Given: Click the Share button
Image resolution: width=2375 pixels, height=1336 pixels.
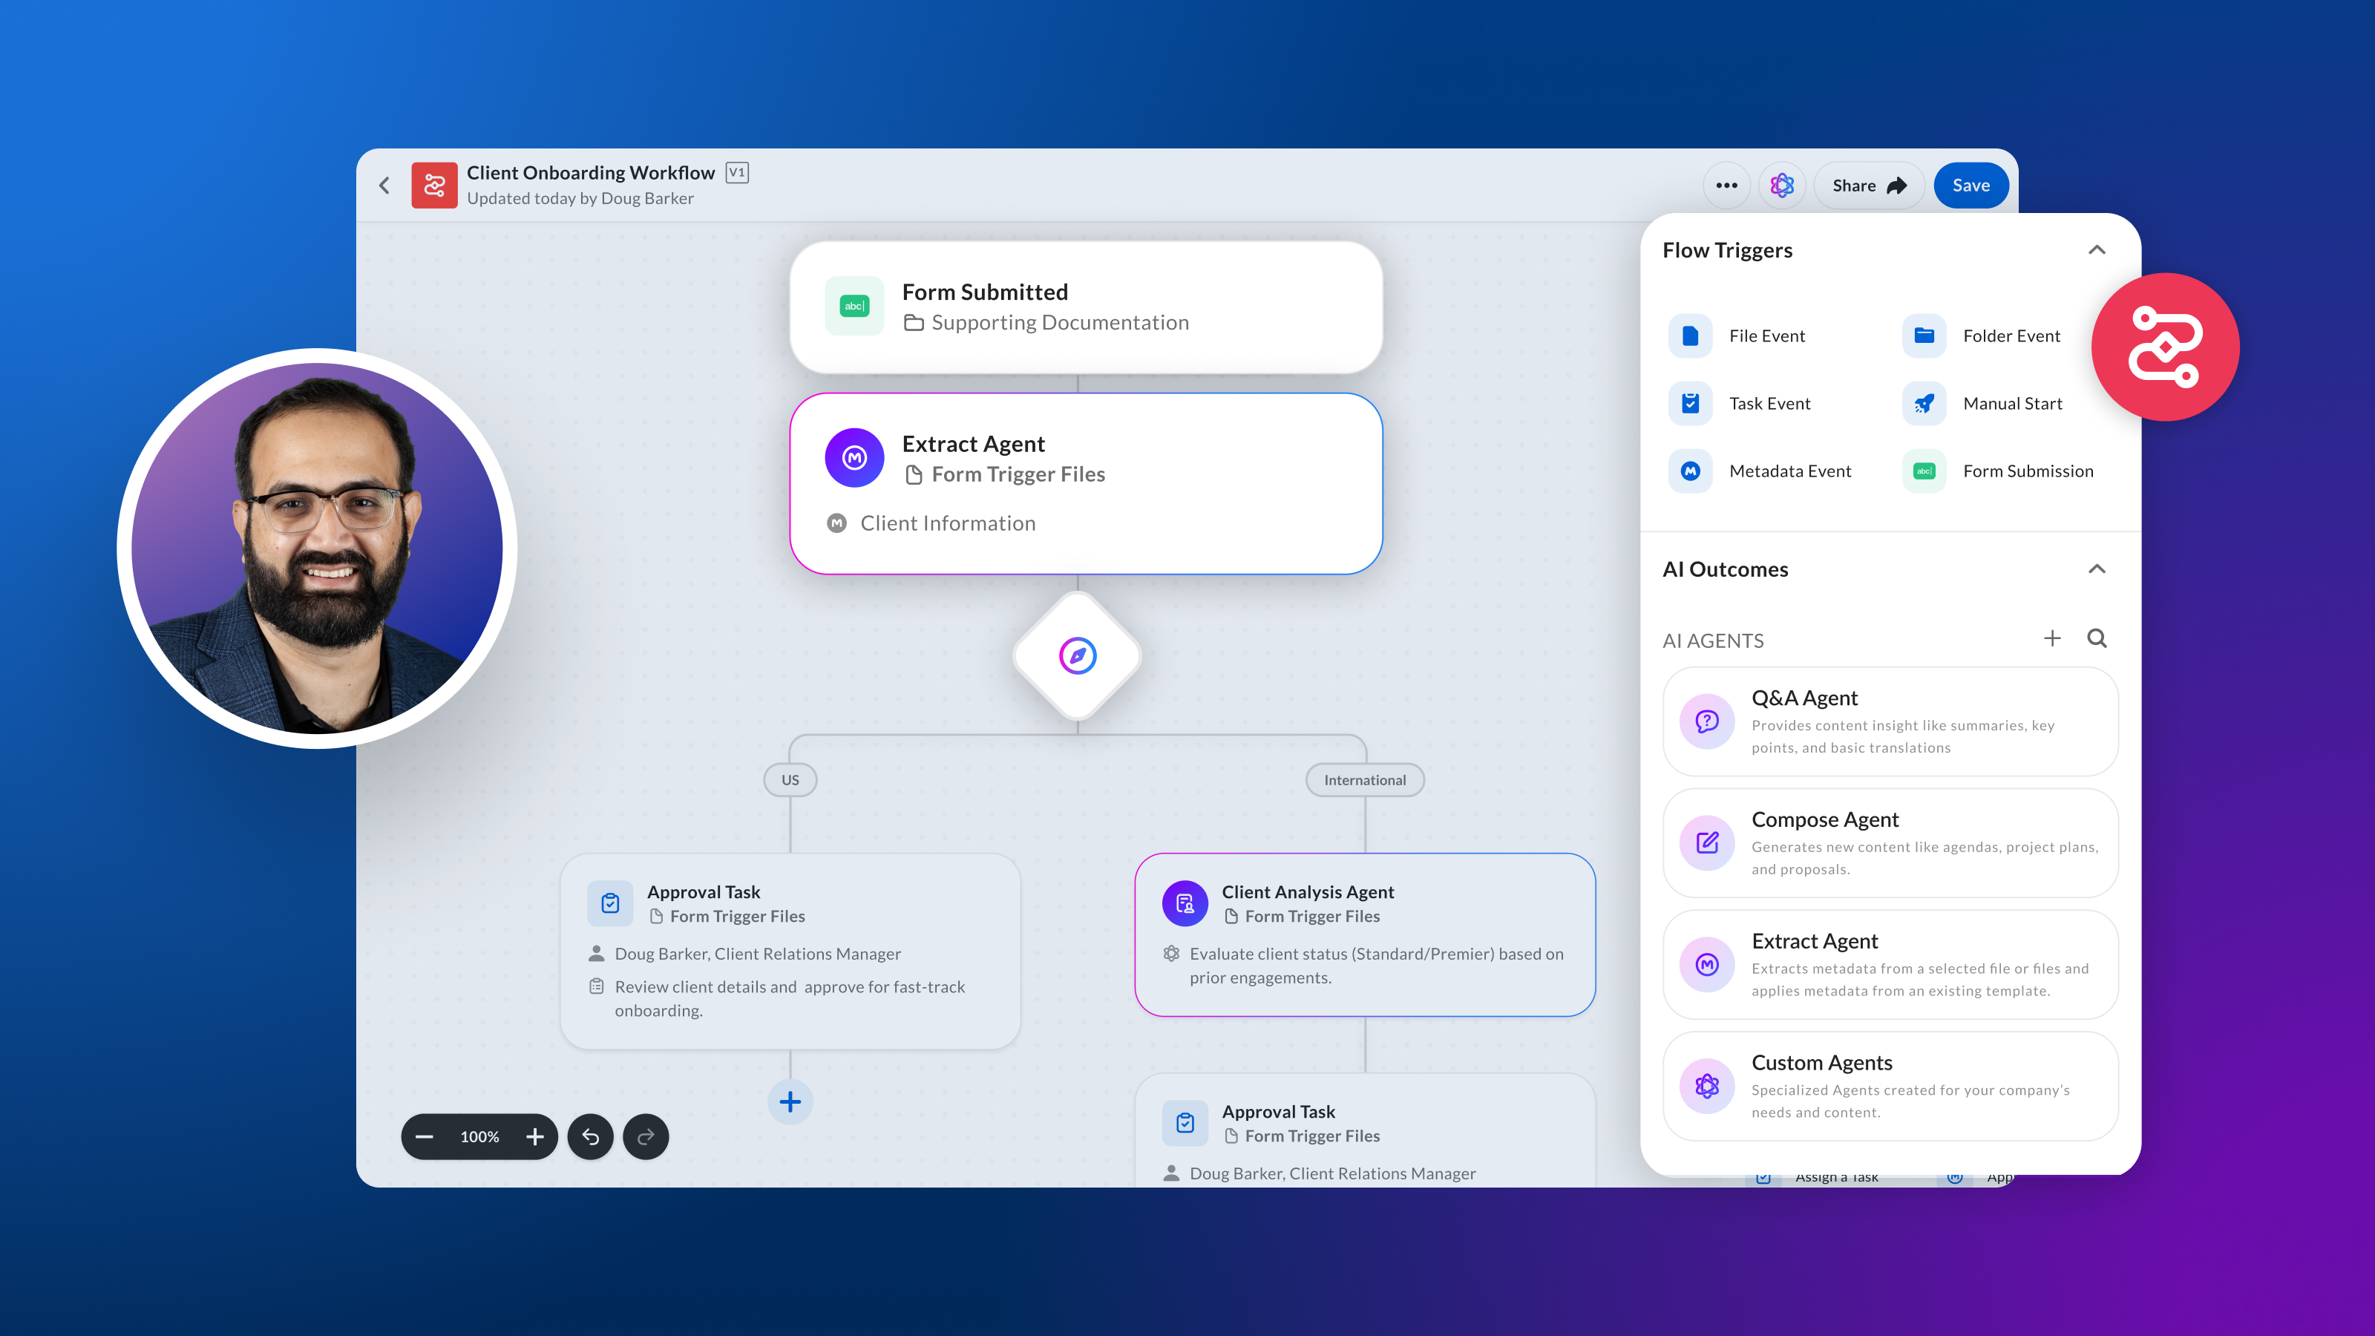Looking at the screenshot, I should 1868,184.
